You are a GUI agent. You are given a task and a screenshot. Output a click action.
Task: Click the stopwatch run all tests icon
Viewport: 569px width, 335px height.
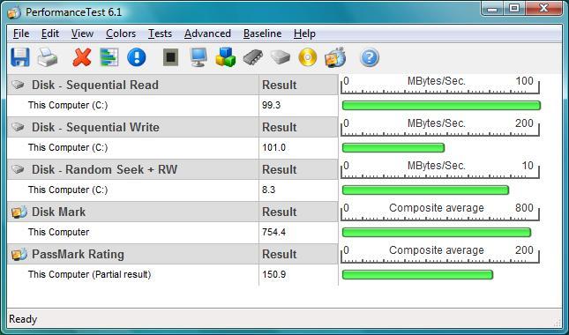click(335, 57)
